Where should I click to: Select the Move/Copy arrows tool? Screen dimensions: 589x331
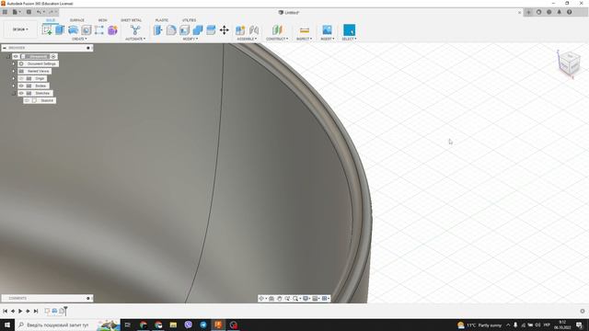pyautogui.click(x=225, y=30)
